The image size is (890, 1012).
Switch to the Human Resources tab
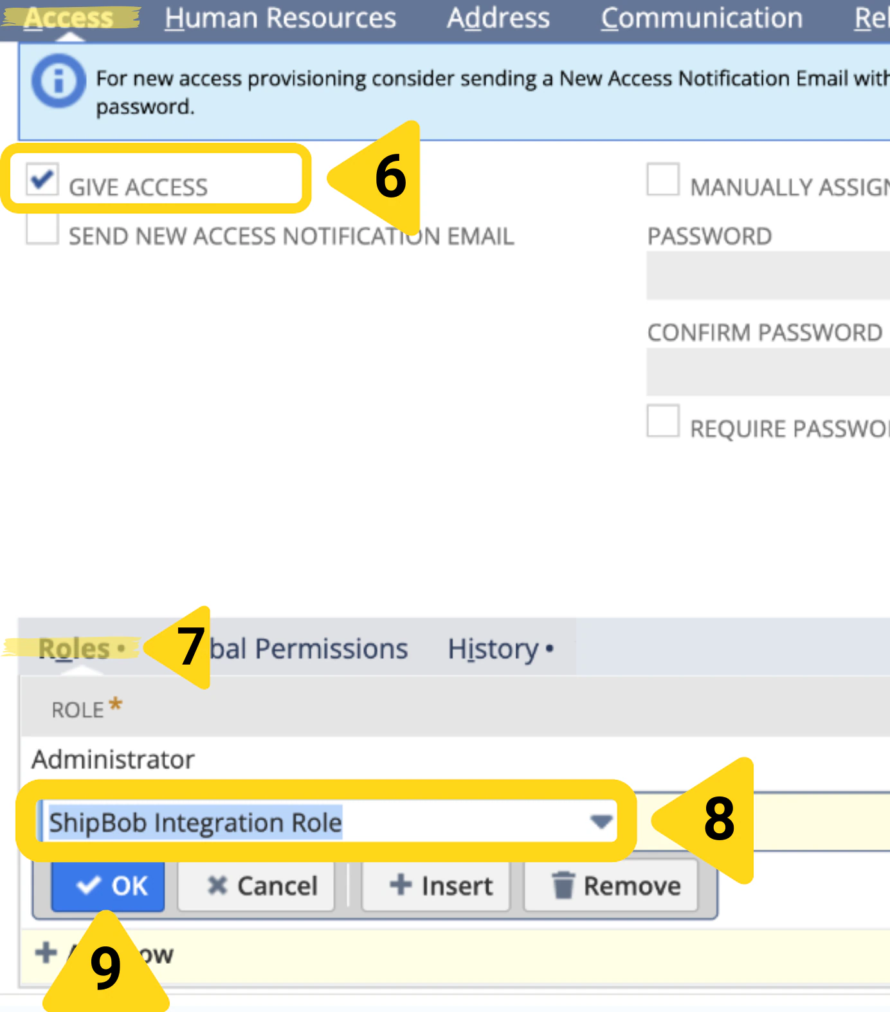point(281,18)
